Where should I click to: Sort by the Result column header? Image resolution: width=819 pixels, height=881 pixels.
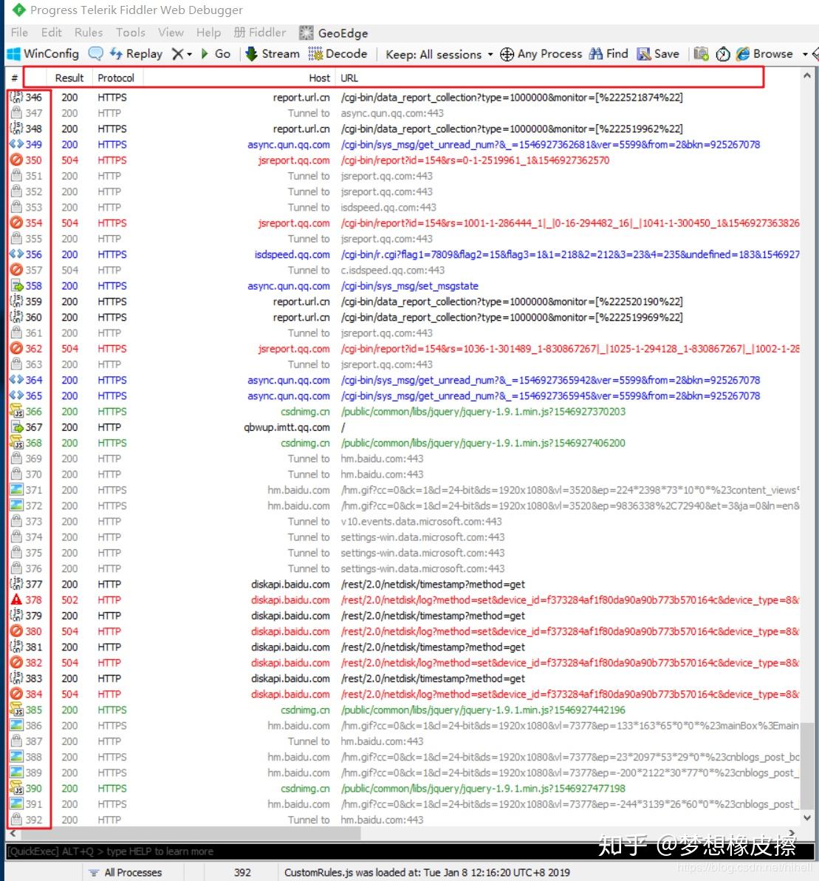[x=69, y=78]
